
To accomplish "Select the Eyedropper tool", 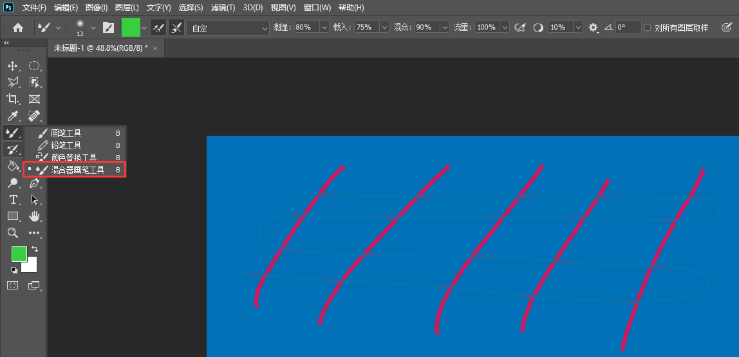I will pos(13,116).
